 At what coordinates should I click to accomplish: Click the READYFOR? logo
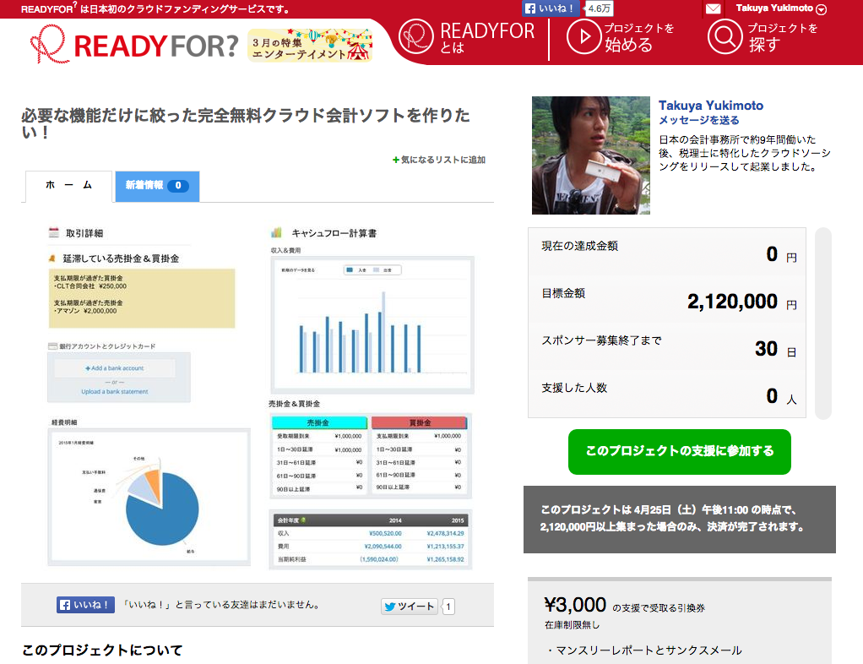133,43
